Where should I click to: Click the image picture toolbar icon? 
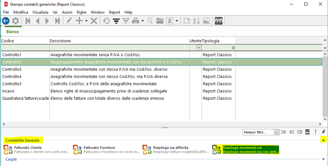click(206, 21)
